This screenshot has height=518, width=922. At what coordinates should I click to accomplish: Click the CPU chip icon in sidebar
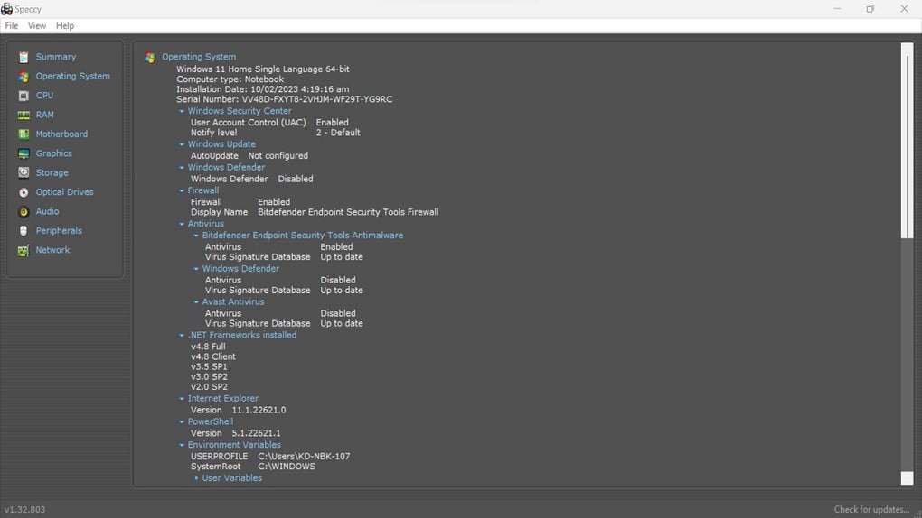[x=24, y=96]
